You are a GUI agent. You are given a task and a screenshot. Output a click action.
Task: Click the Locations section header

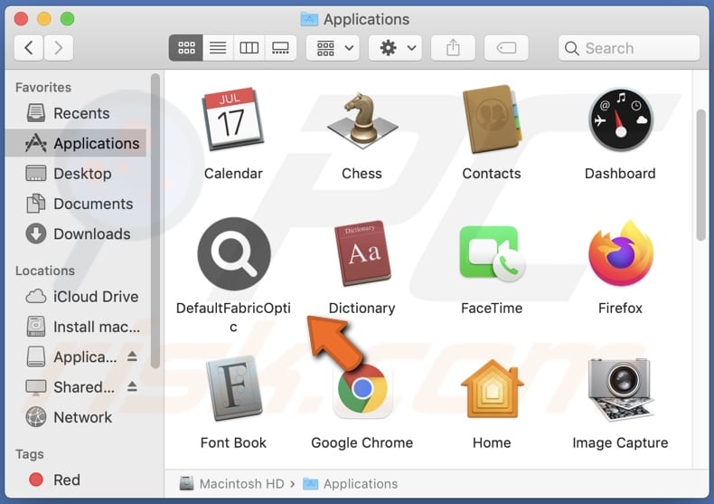[45, 271]
